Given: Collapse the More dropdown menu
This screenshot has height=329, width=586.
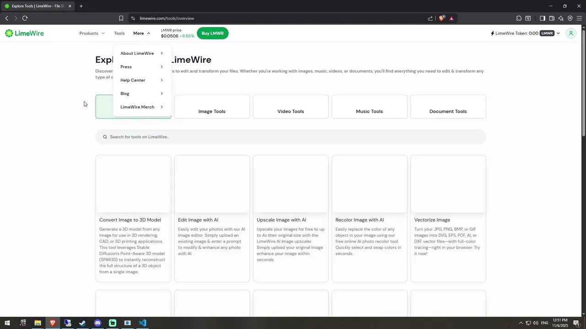Looking at the screenshot, I should (x=141, y=33).
